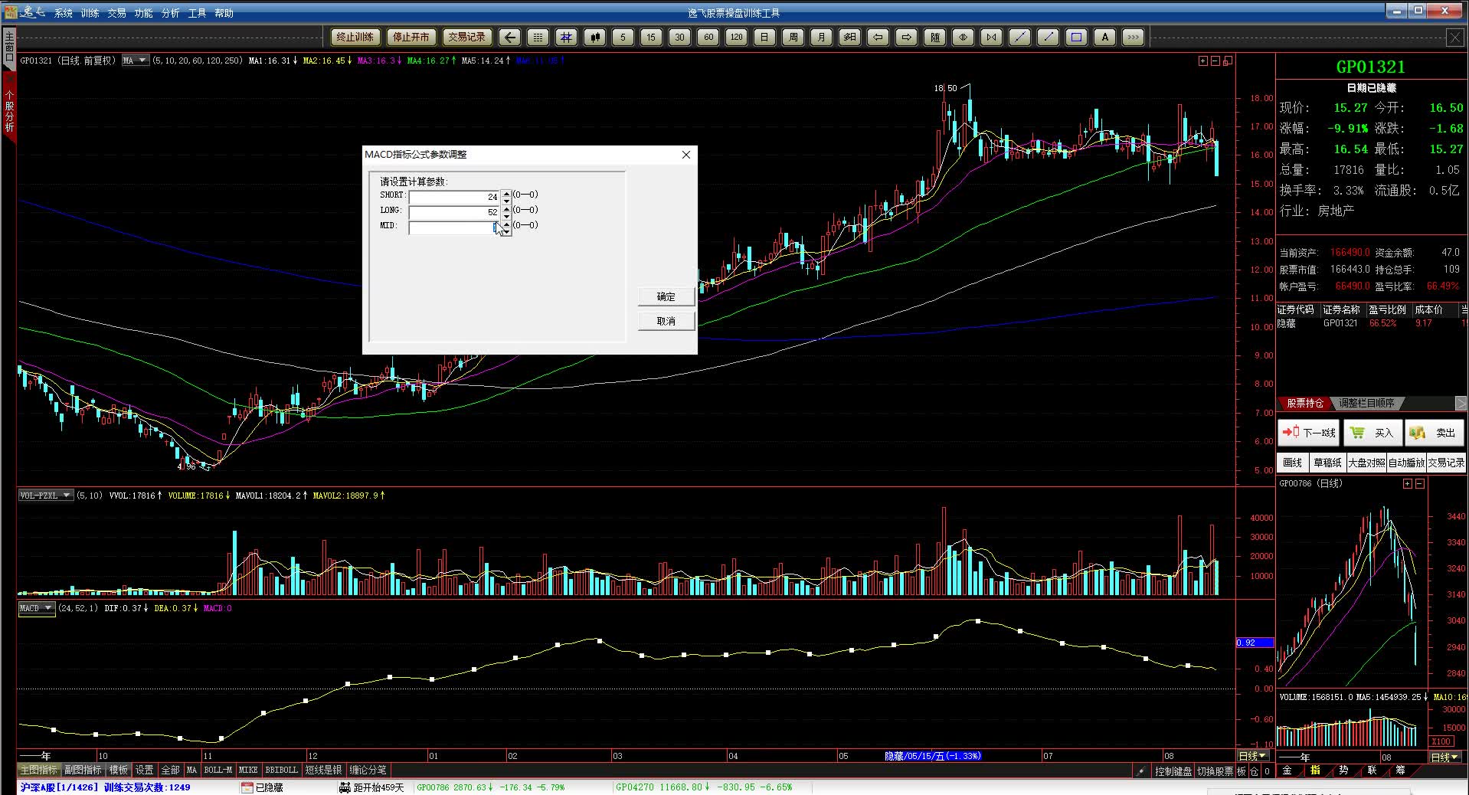The image size is (1469, 795).
Task: Open the index chart 日线 period dropdown
Action: point(1445,757)
